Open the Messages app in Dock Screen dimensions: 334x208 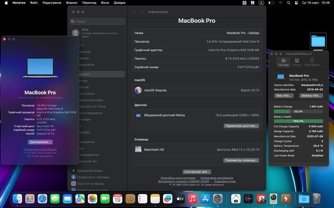(x=55, y=199)
